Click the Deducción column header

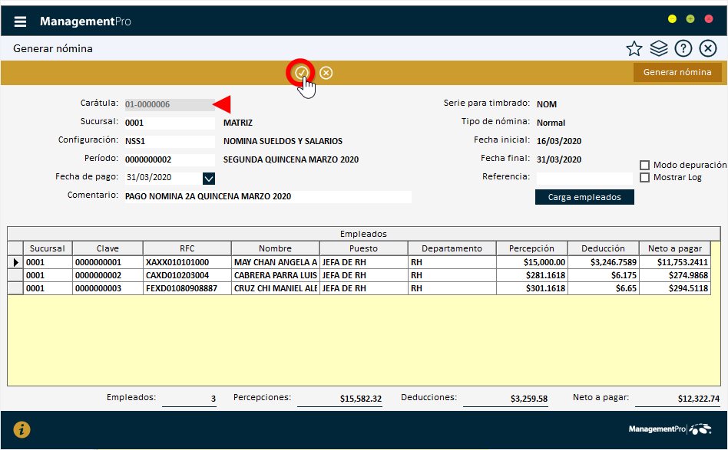tap(603, 248)
